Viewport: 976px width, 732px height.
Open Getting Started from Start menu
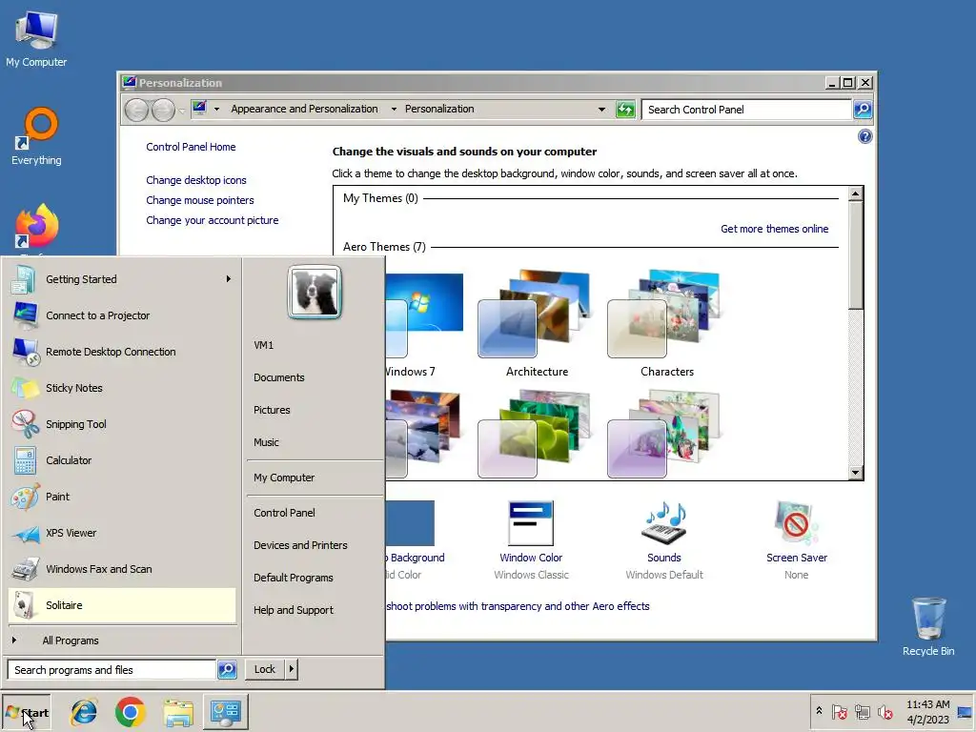[x=122, y=279]
